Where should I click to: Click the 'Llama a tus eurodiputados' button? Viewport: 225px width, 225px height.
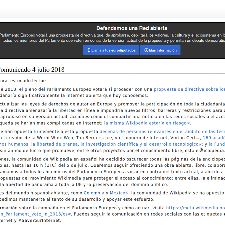click(x=111, y=50)
